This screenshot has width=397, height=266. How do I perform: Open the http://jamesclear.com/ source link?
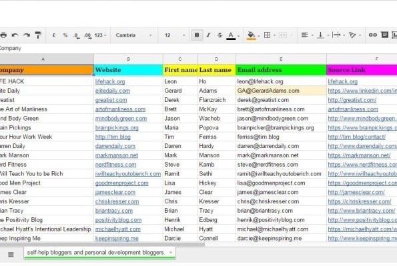pos(356,193)
